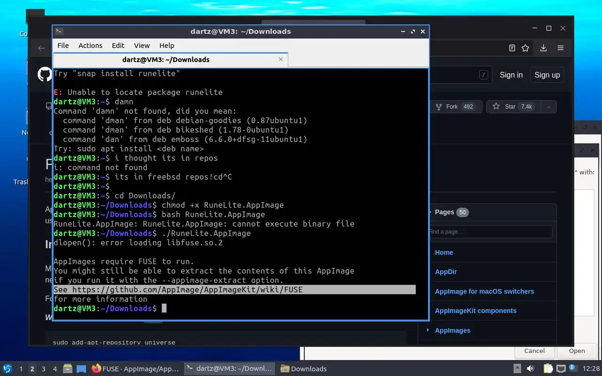Switch to workspace 4 in taskbar
The width and height of the screenshot is (602, 376).
pos(55,369)
